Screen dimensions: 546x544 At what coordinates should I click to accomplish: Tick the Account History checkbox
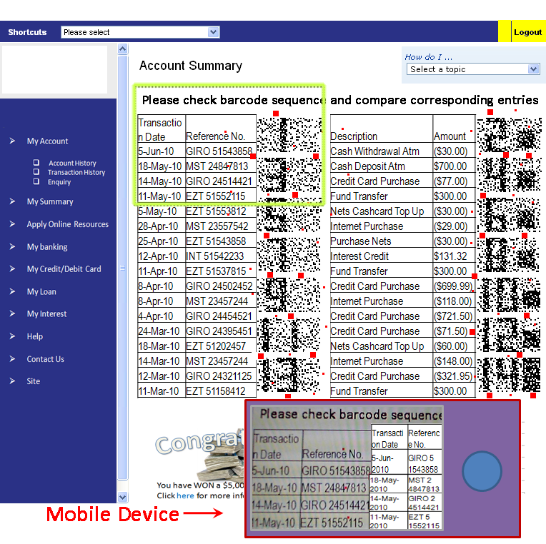click(36, 163)
